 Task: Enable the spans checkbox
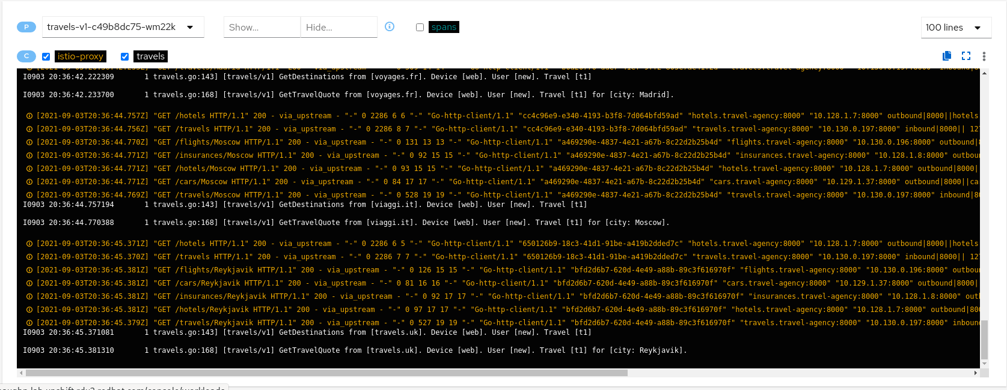(420, 27)
